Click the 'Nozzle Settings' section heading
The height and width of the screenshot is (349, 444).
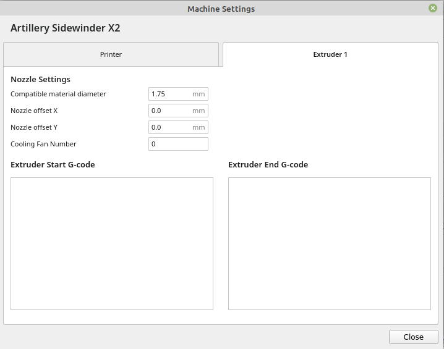click(x=40, y=79)
